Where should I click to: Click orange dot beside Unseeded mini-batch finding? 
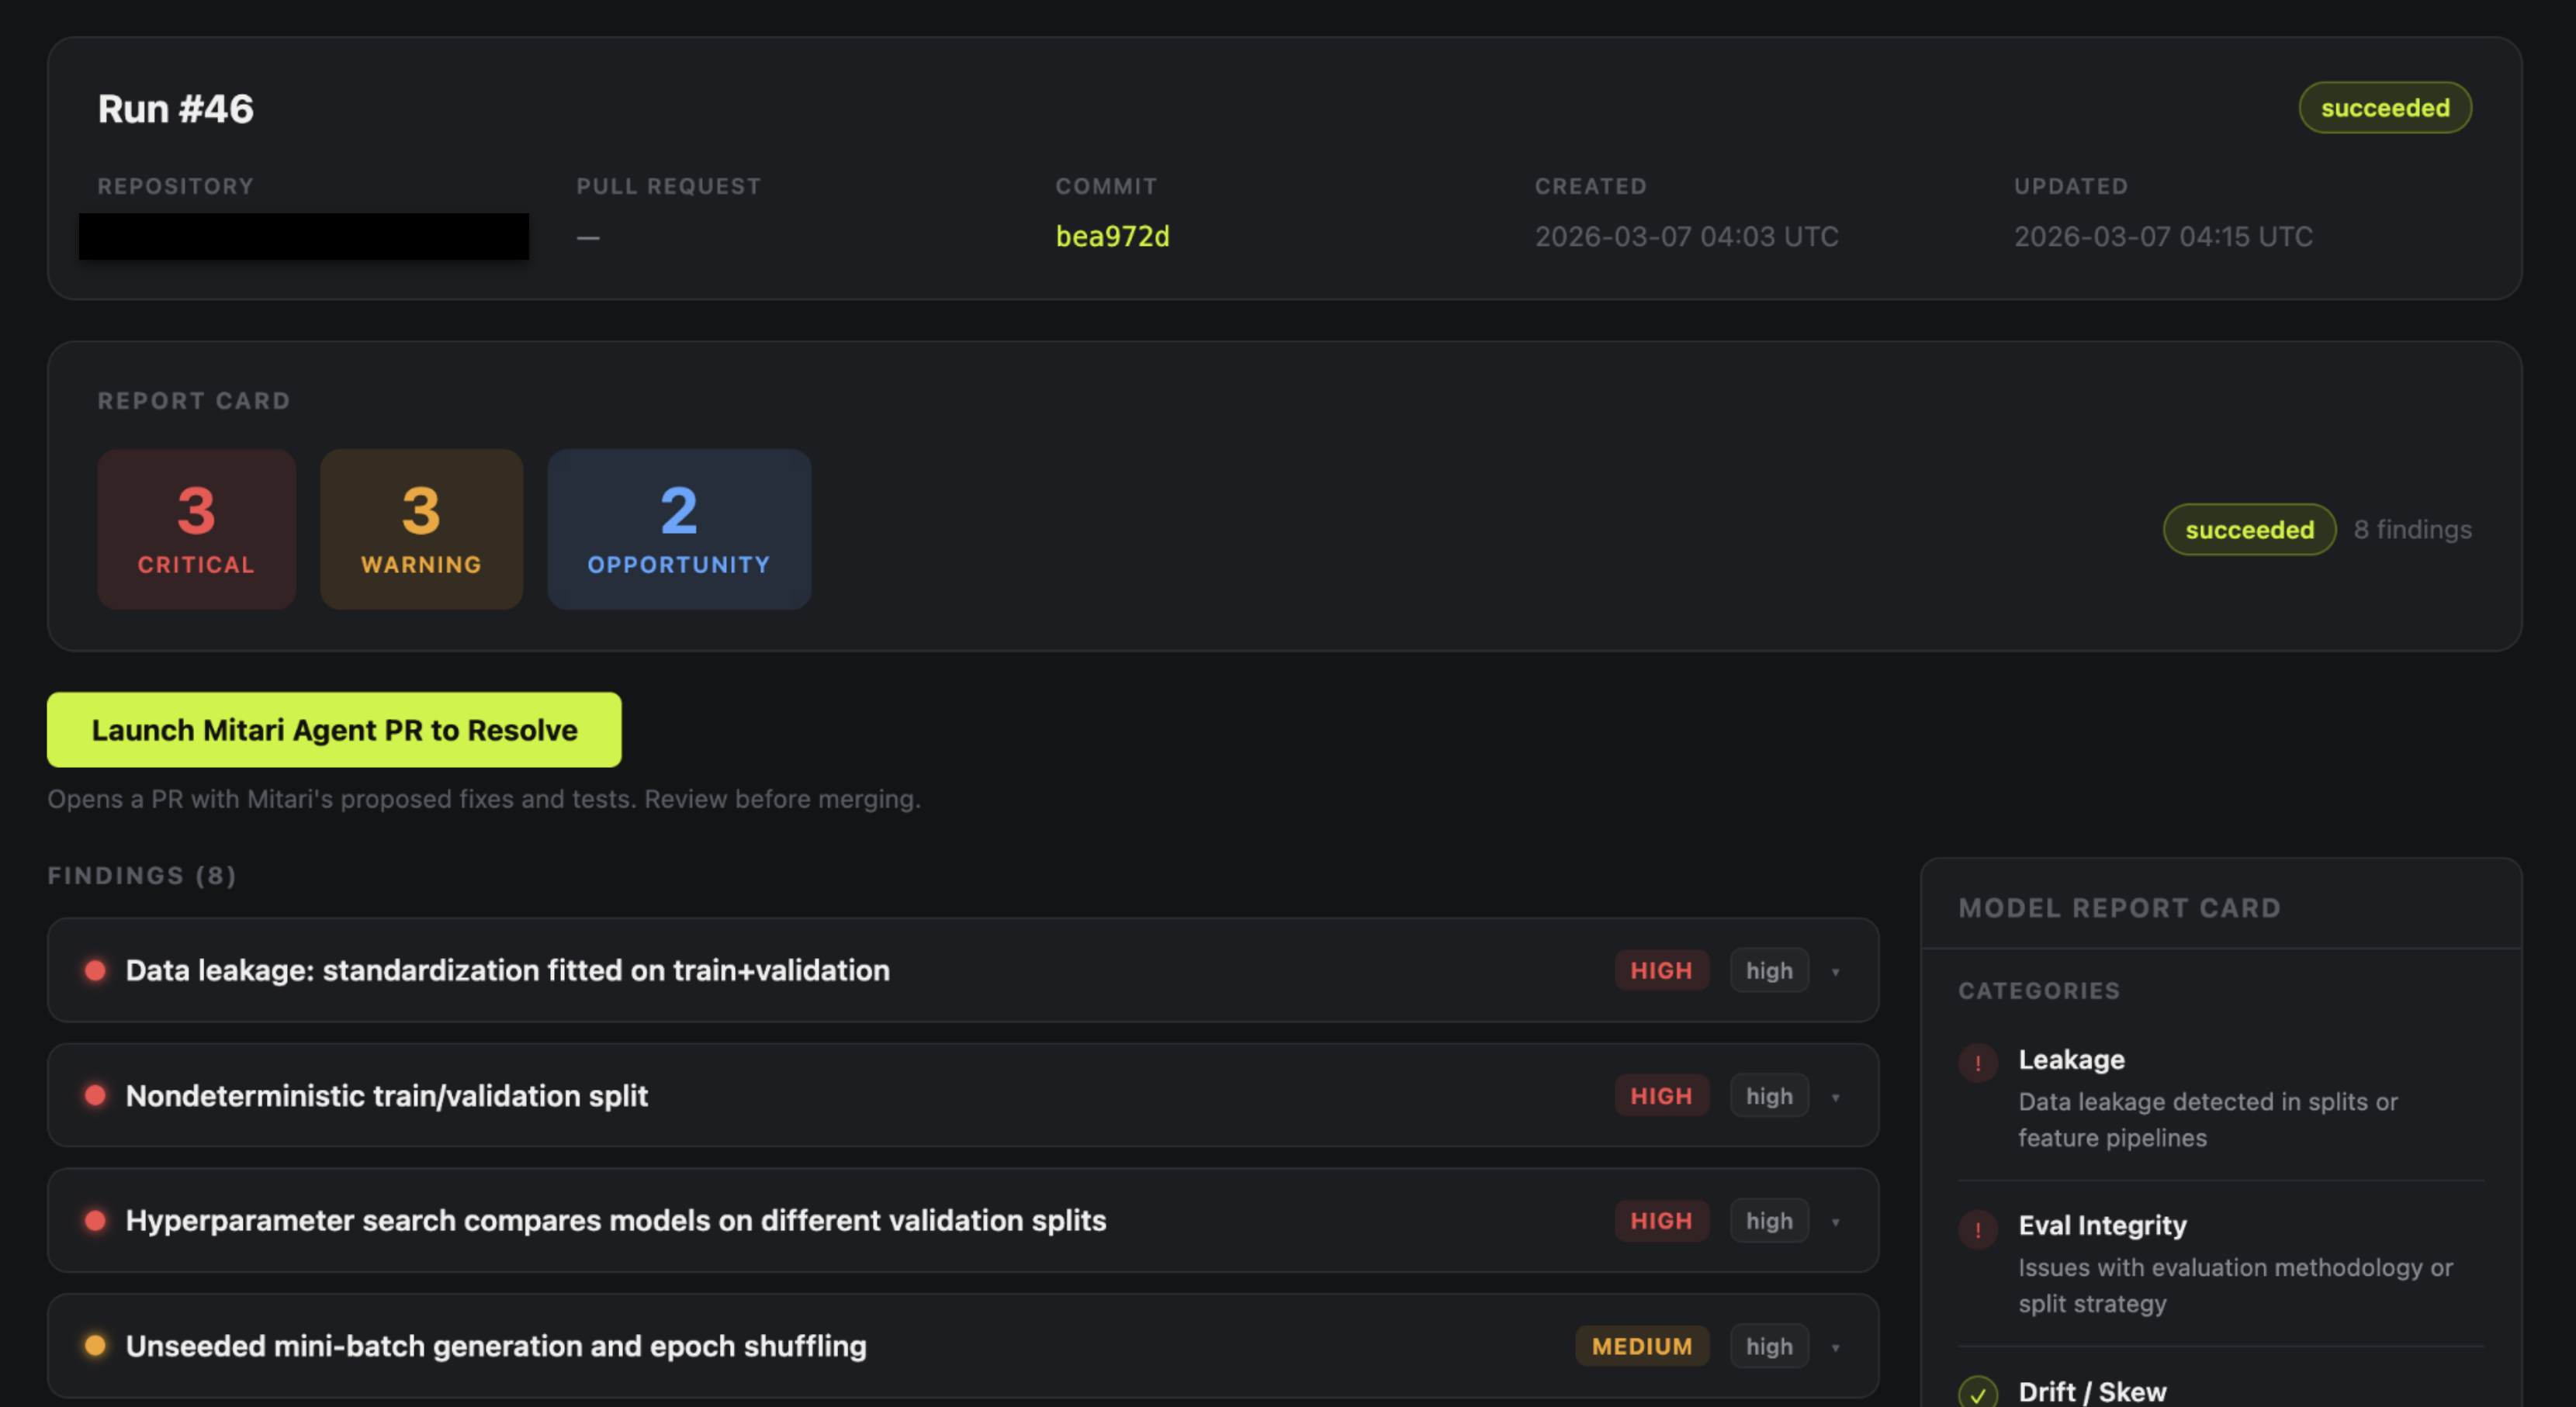(x=95, y=1345)
